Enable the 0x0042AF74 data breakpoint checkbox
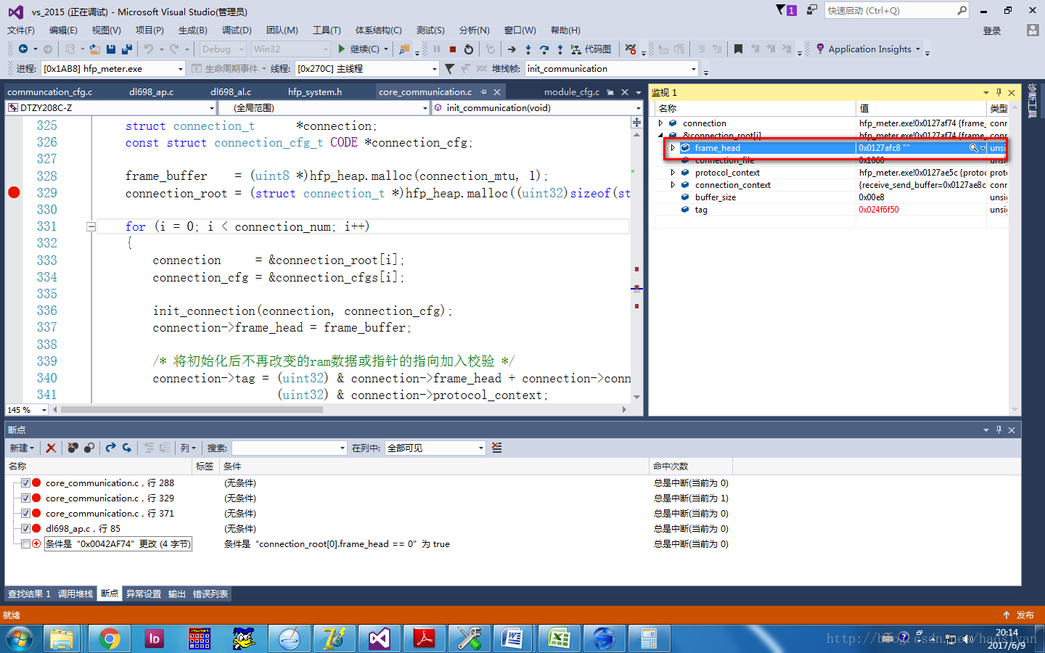 pos(26,543)
